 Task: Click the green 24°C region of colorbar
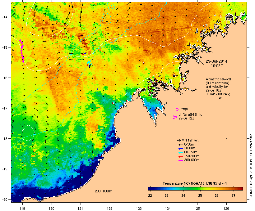pos(183,189)
